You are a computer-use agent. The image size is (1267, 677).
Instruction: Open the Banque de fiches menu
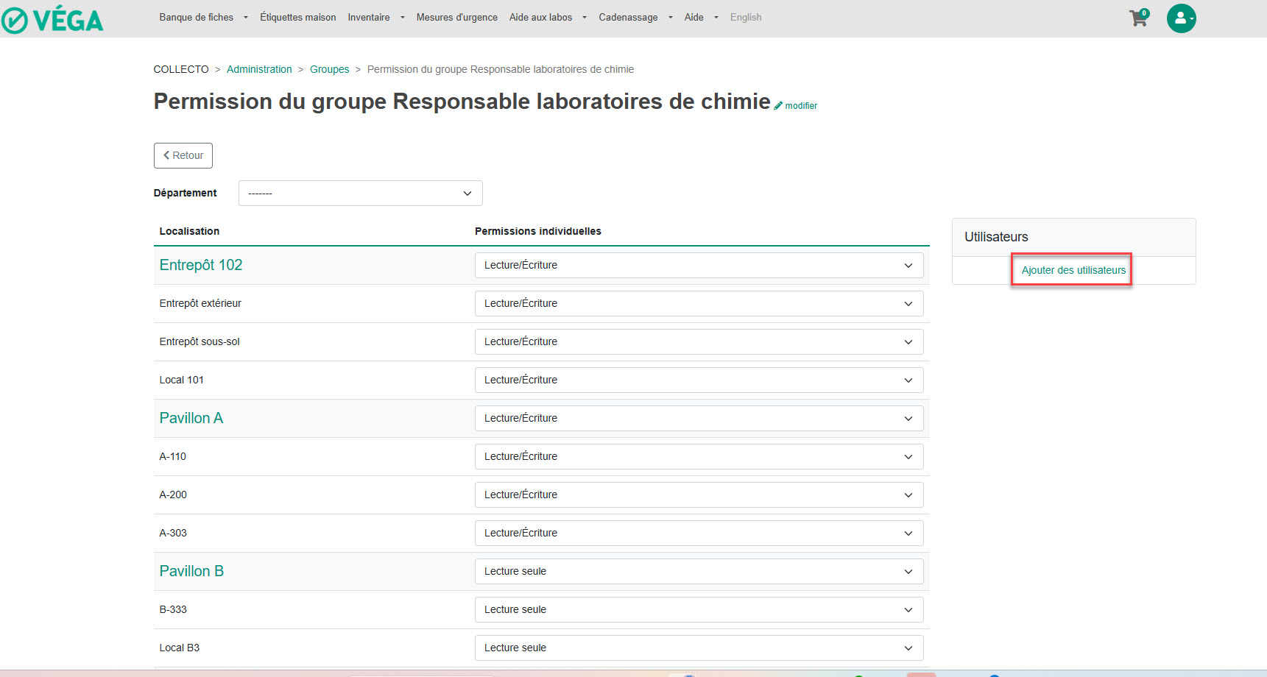point(202,17)
